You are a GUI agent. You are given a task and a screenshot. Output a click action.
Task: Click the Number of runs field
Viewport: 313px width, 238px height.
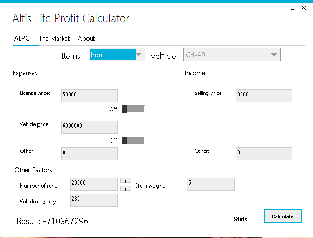(x=94, y=184)
